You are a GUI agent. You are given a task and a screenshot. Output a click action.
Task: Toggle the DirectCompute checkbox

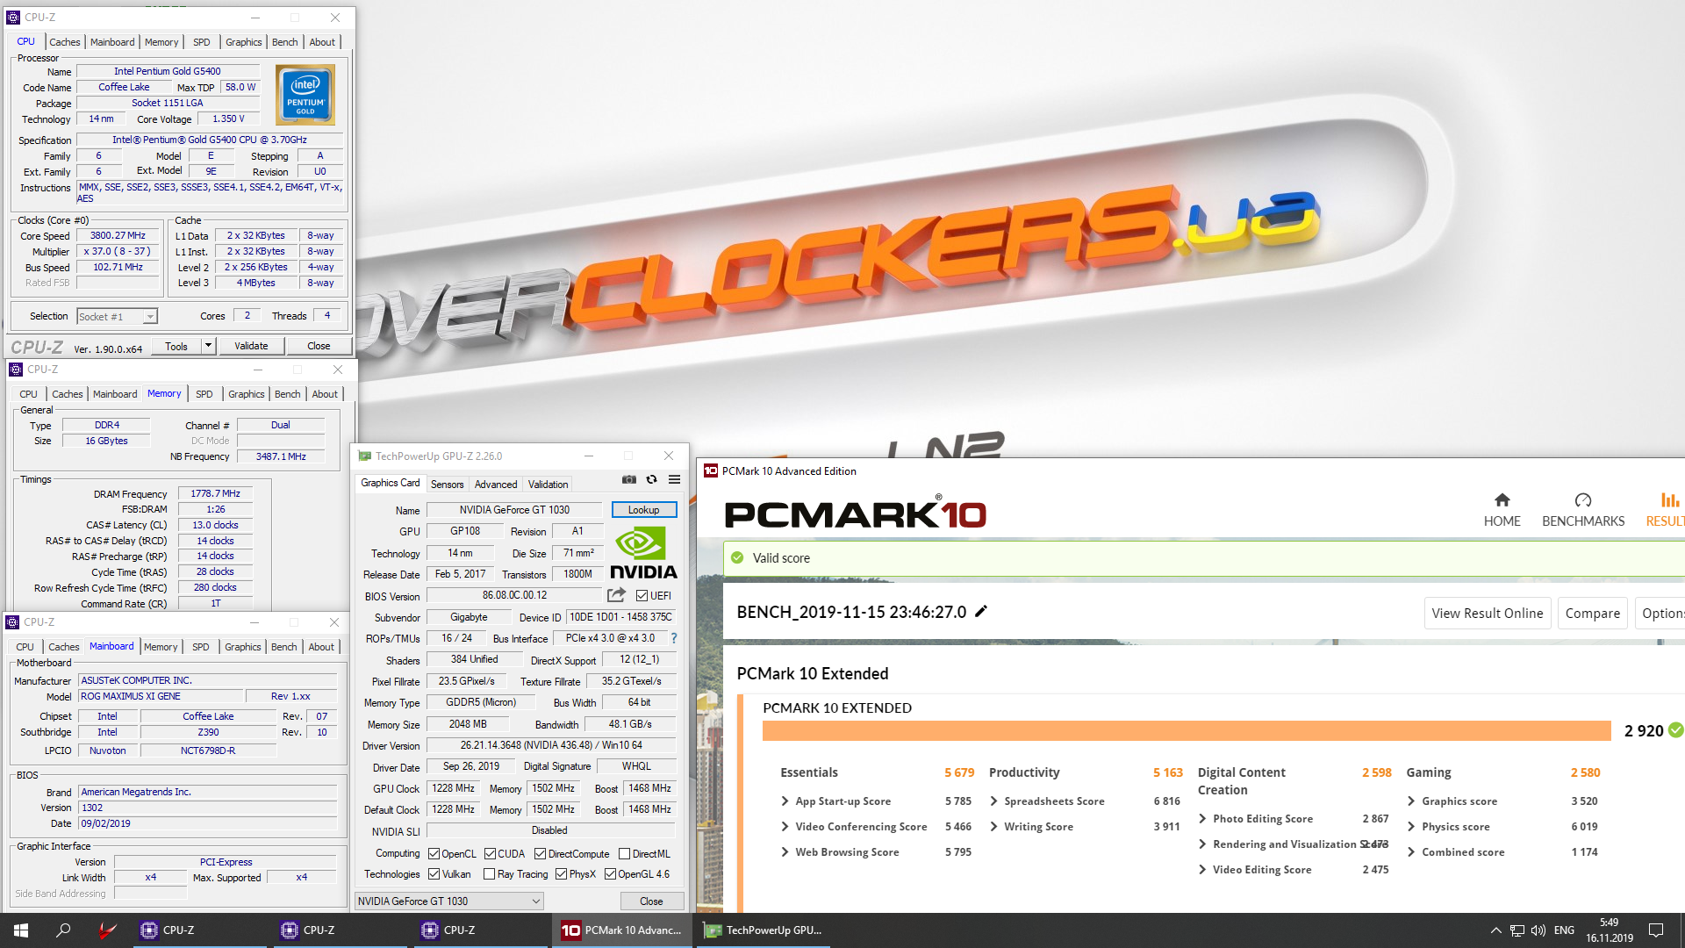point(540,854)
